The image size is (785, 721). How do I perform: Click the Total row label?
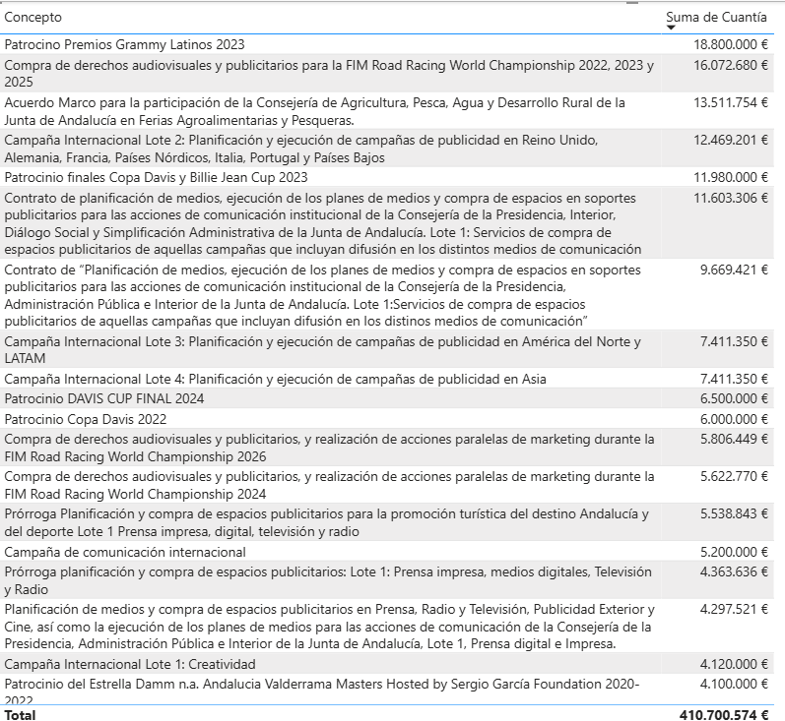coord(20,715)
